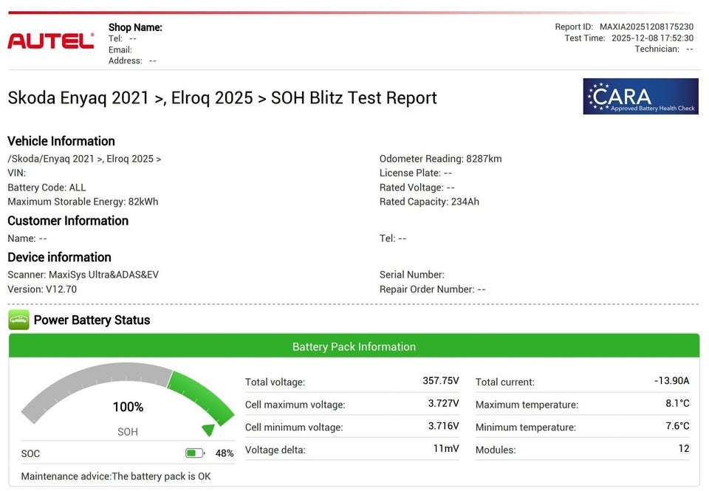Click the Maintenance advice text
The height and width of the screenshot is (491, 709).
[x=116, y=476]
